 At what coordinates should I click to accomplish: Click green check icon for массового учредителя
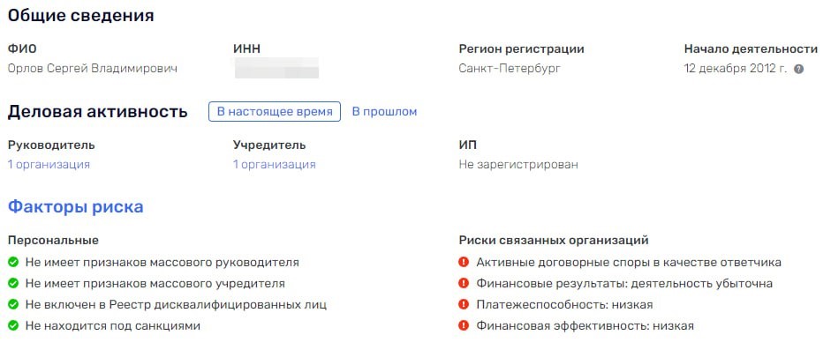[x=13, y=283]
